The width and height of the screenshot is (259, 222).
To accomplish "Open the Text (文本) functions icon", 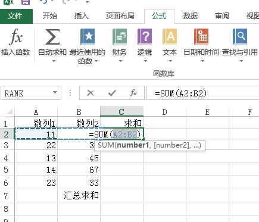I will coord(170,37).
